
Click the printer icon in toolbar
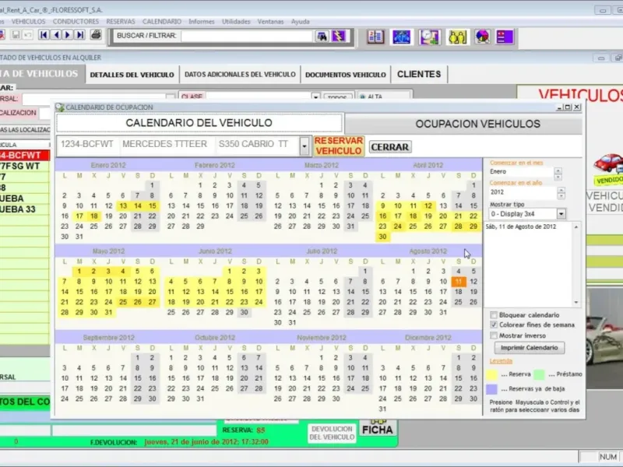coord(96,35)
